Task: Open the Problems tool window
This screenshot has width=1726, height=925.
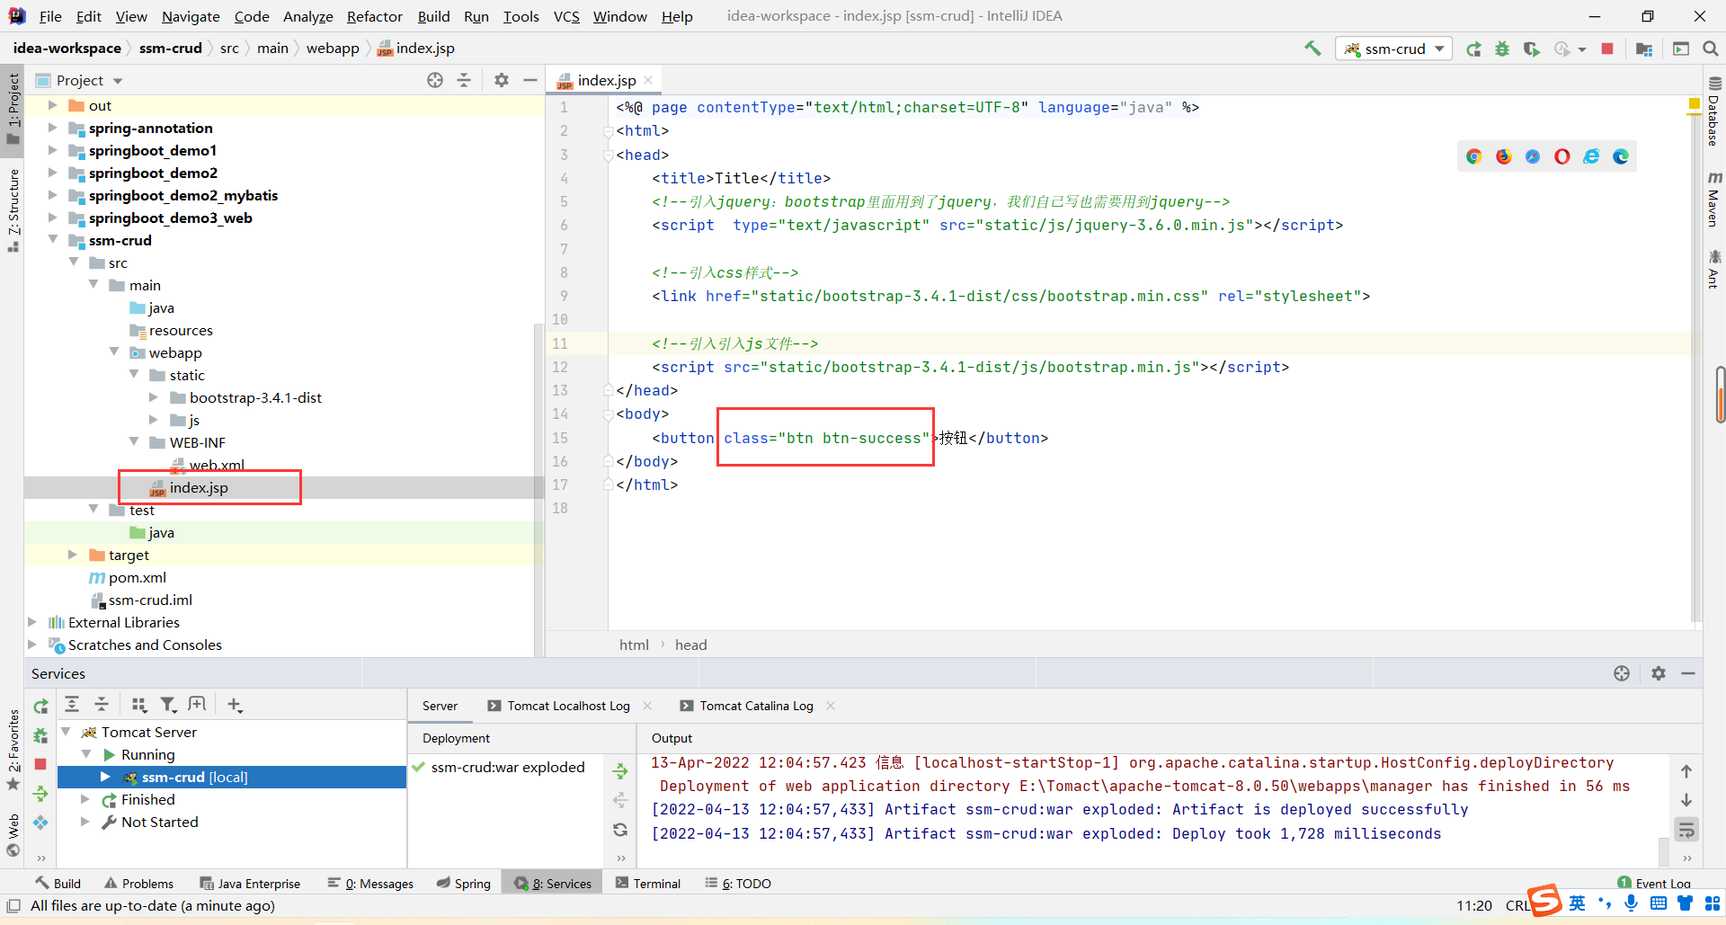Action: click(138, 883)
